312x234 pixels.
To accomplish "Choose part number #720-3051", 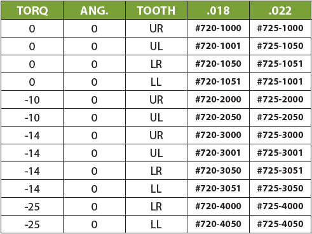I will click(x=218, y=188).
